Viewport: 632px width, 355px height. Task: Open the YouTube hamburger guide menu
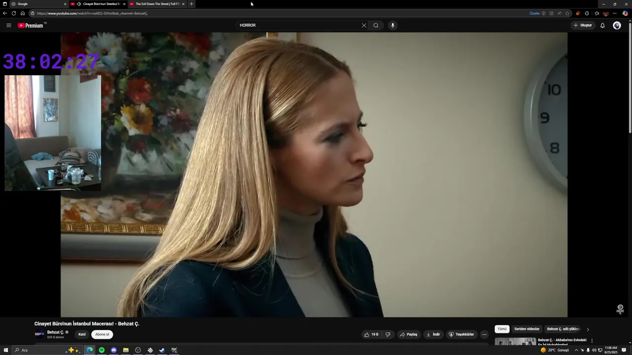point(8,25)
